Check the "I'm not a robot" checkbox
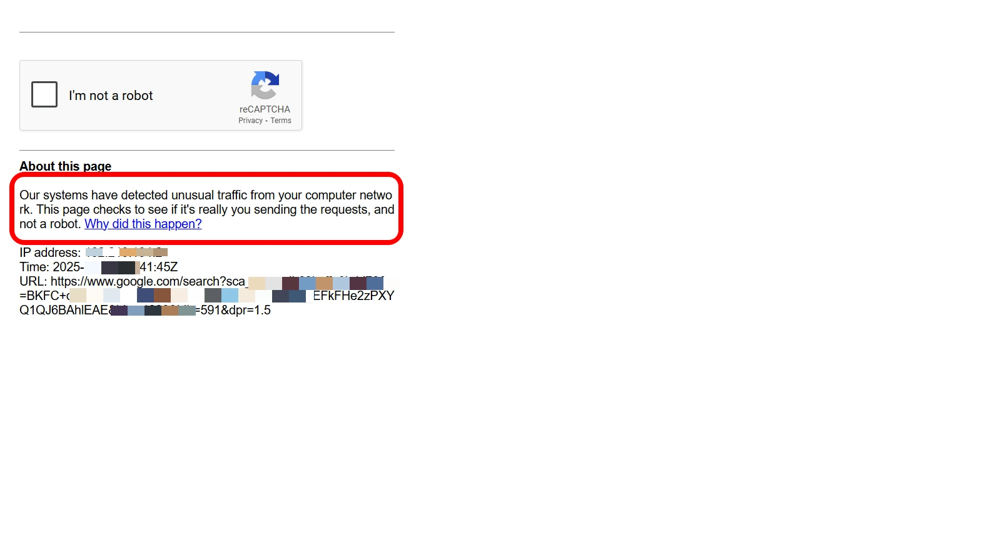 pyautogui.click(x=44, y=94)
